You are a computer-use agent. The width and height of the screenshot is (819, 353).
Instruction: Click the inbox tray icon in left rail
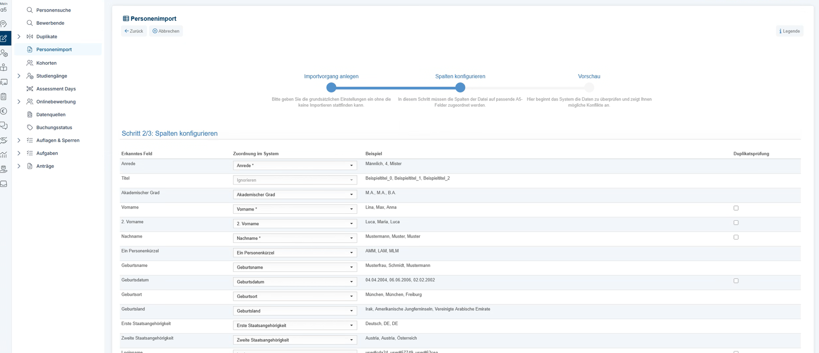click(x=4, y=184)
